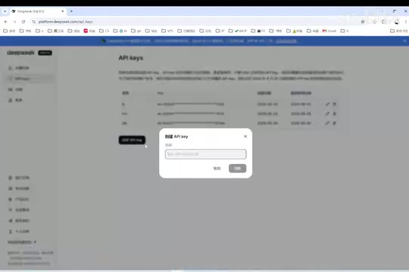This screenshot has height=272, width=409.
Task: Select the DeepSeek platform tab
Action: (36, 11)
